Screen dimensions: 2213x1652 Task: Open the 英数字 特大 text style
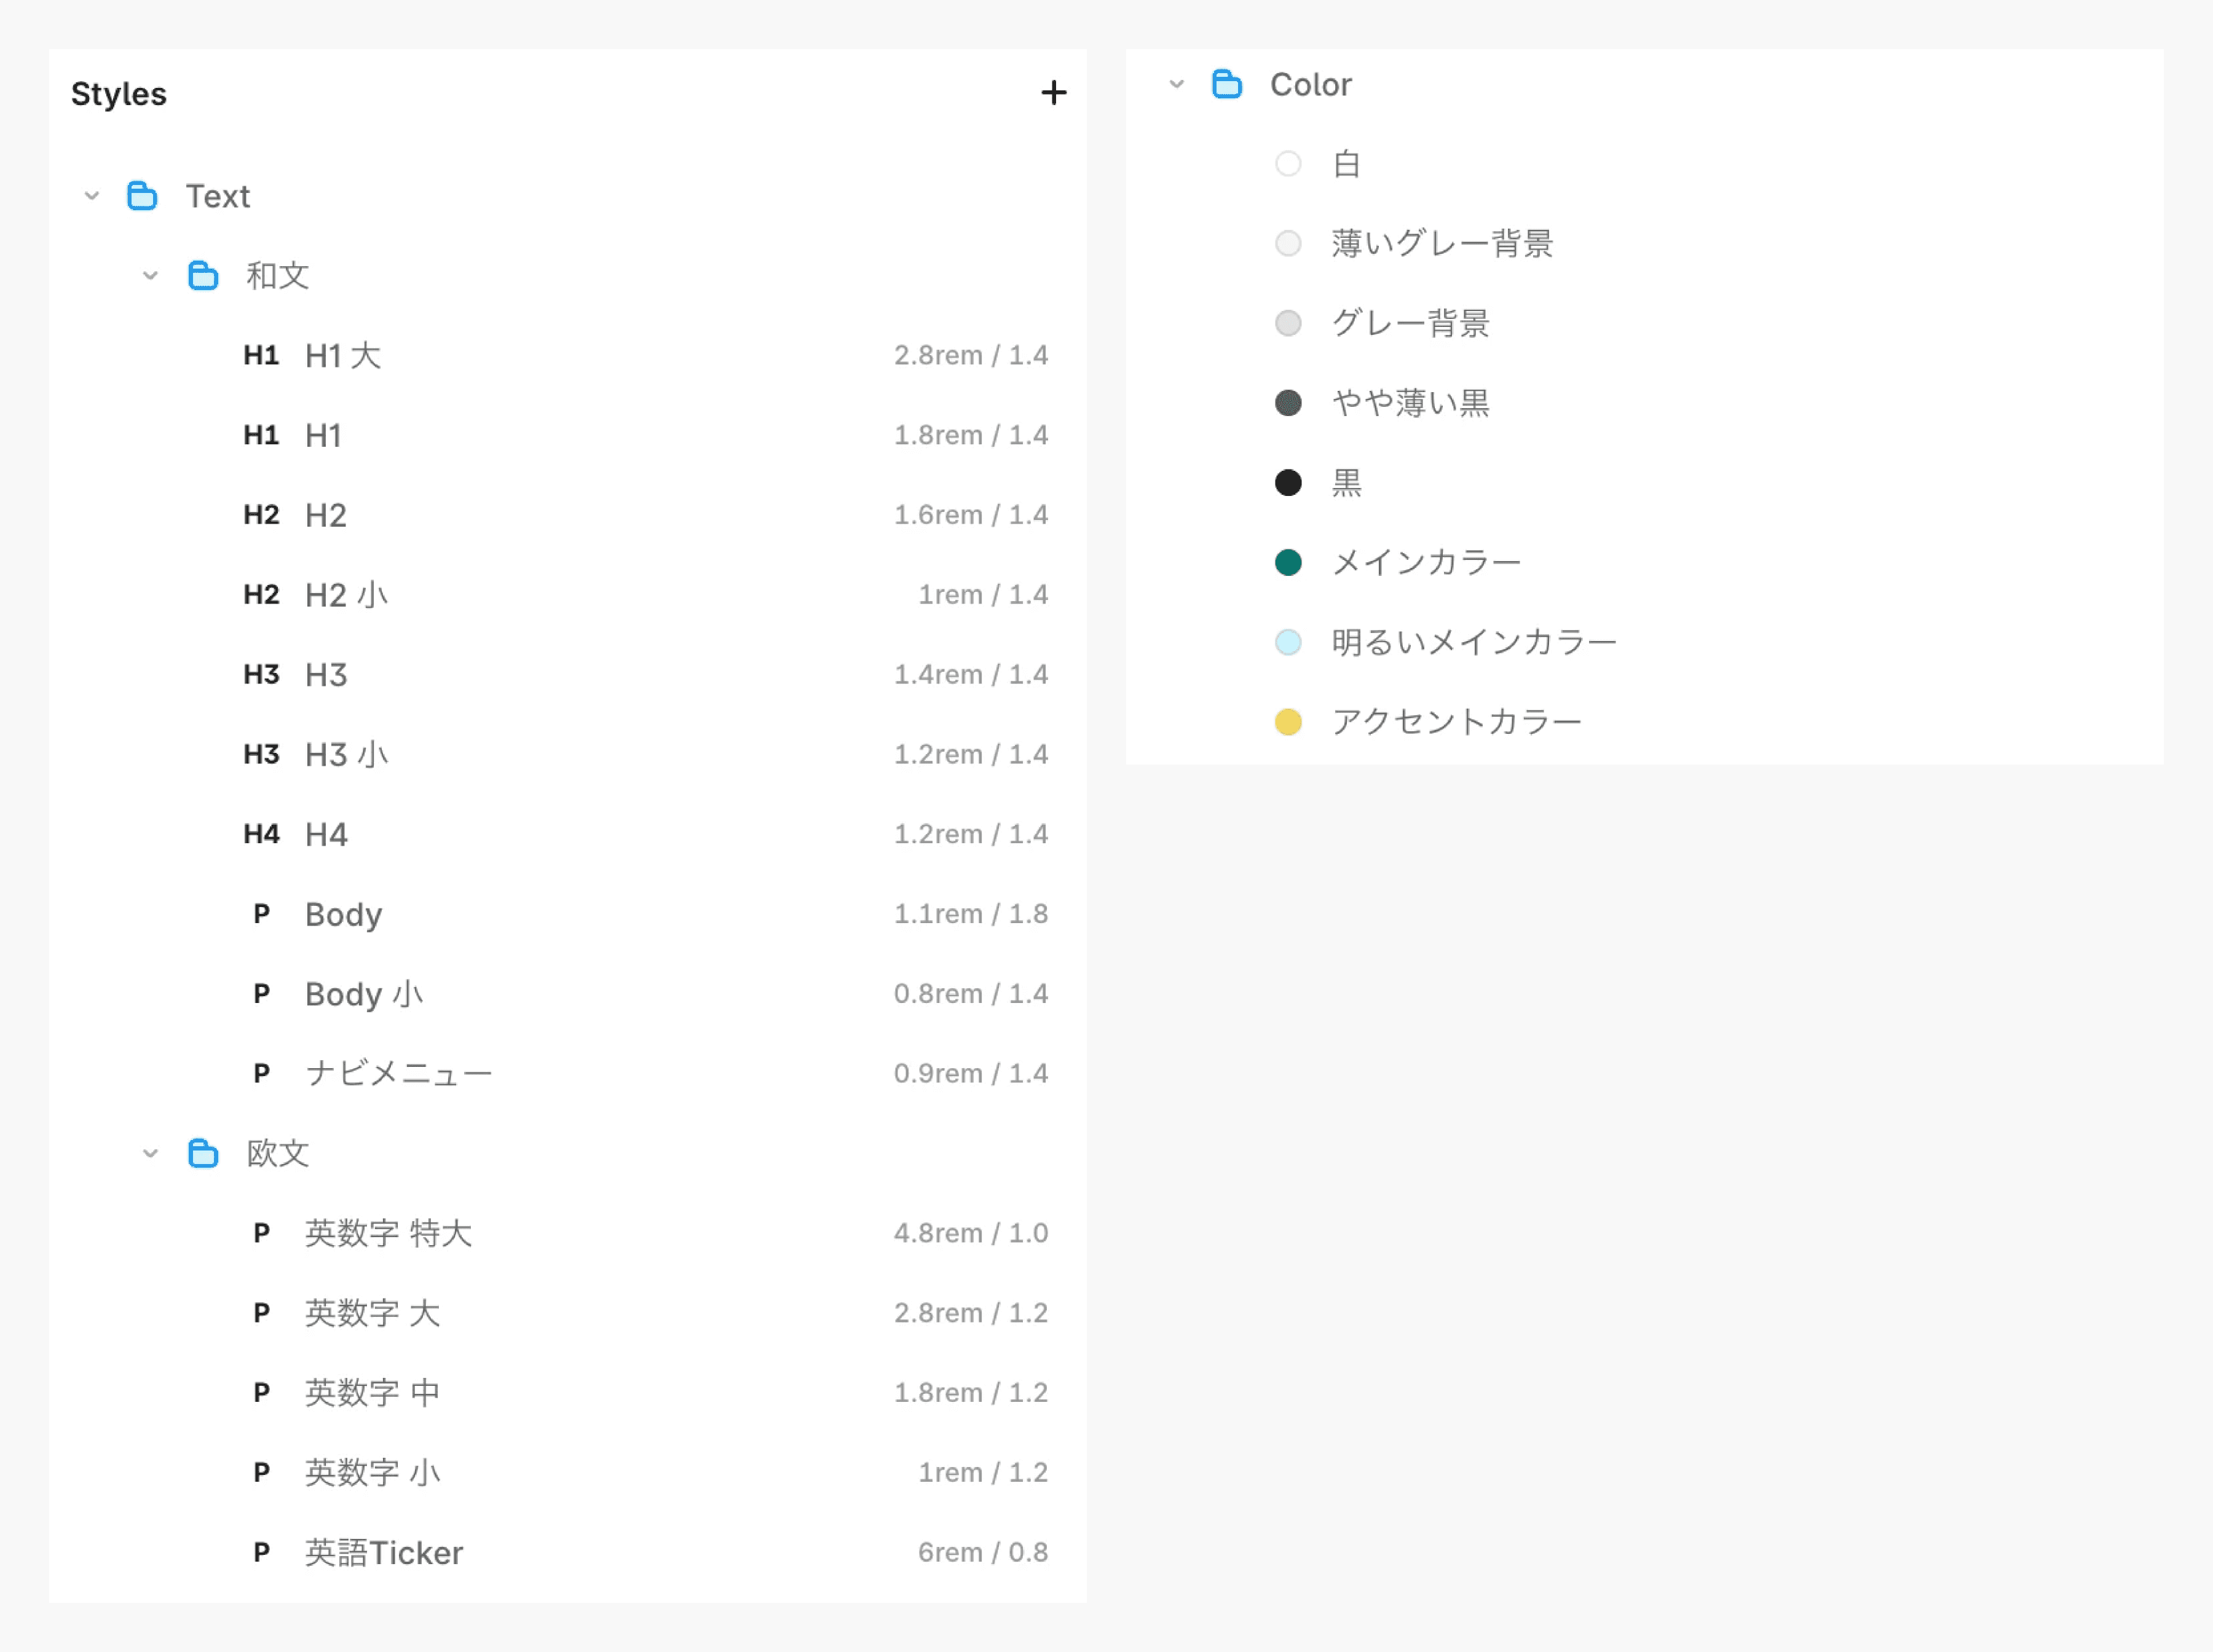click(388, 1233)
